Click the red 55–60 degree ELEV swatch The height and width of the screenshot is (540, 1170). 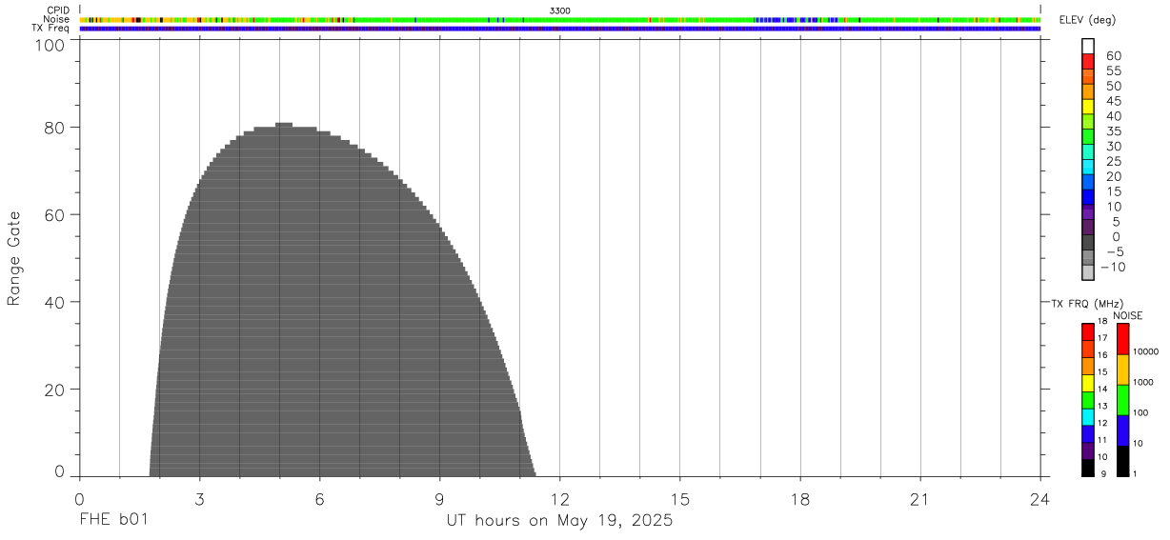1087,60
